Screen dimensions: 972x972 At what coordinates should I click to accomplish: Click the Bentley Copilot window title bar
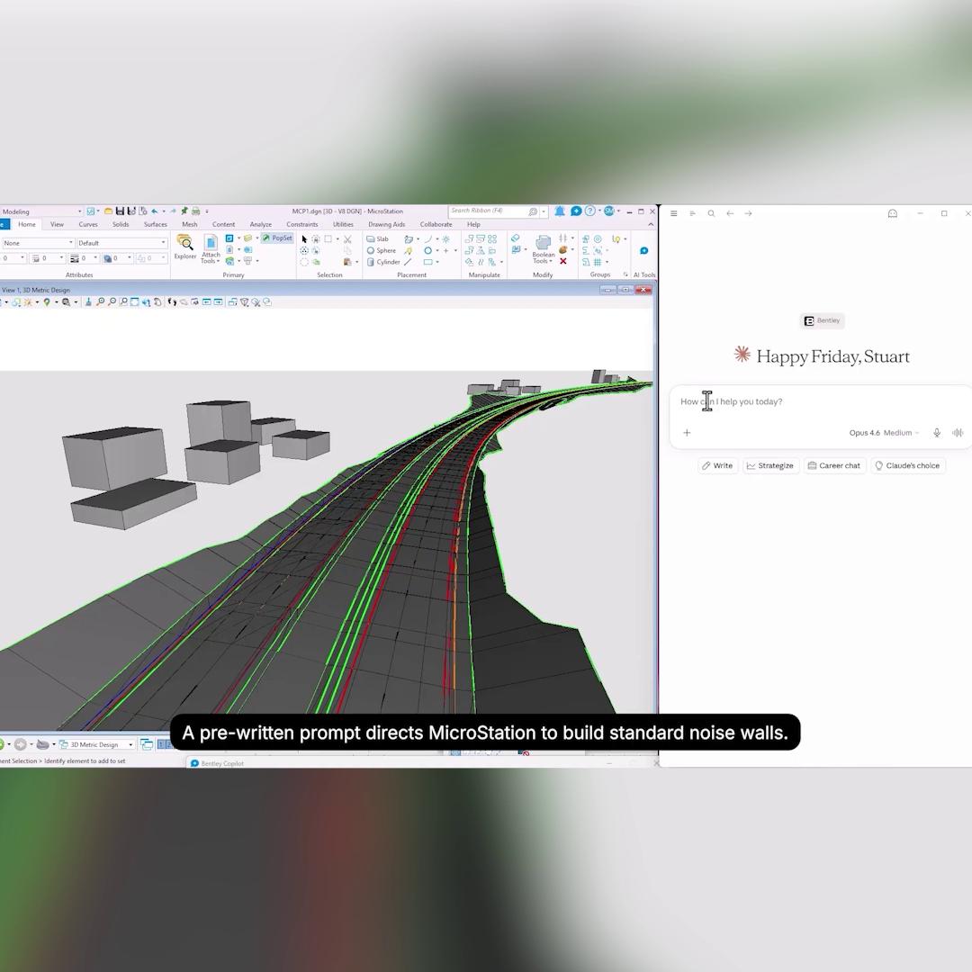point(421,763)
